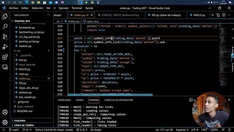Expand the LÍNEA DE TIEMPO section
Screen dimensions: 234x132
[24, 125]
